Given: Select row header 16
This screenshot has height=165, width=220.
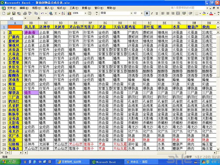Looking at the screenshot, I should [x=4, y=93].
